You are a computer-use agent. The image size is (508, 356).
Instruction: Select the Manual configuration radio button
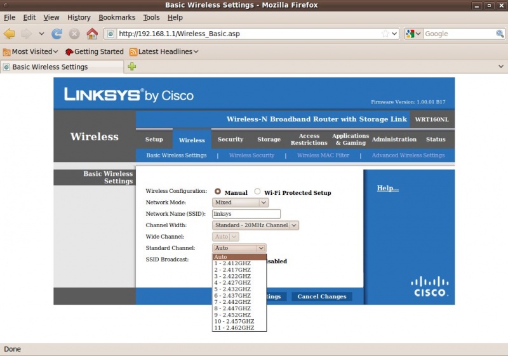(x=218, y=192)
